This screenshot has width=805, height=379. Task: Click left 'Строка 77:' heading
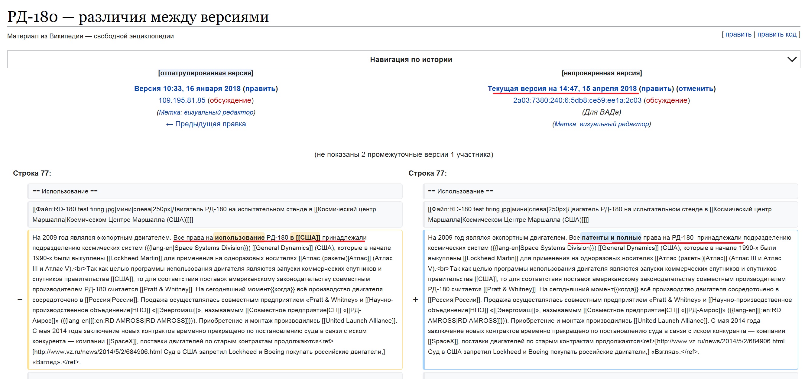click(x=32, y=173)
